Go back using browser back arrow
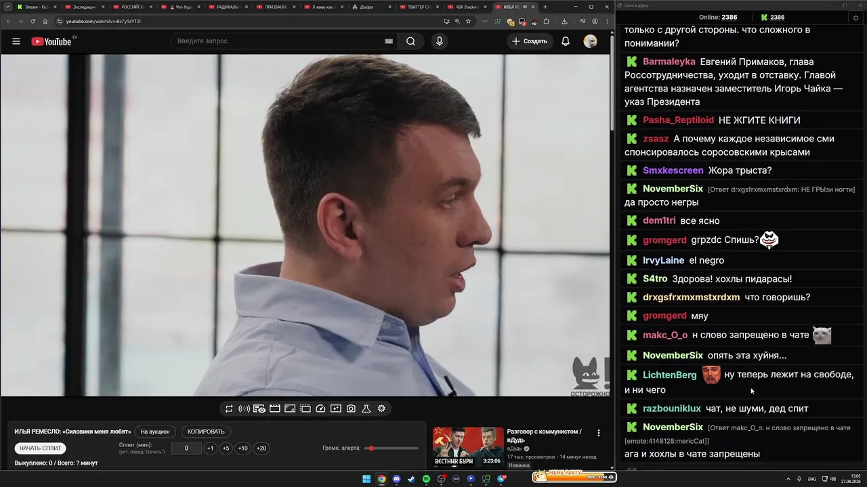The image size is (867, 487). [x=8, y=21]
